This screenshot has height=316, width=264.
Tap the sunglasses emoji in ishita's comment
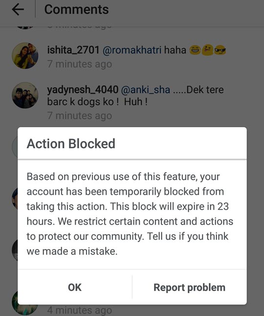[x=220, y=50]
